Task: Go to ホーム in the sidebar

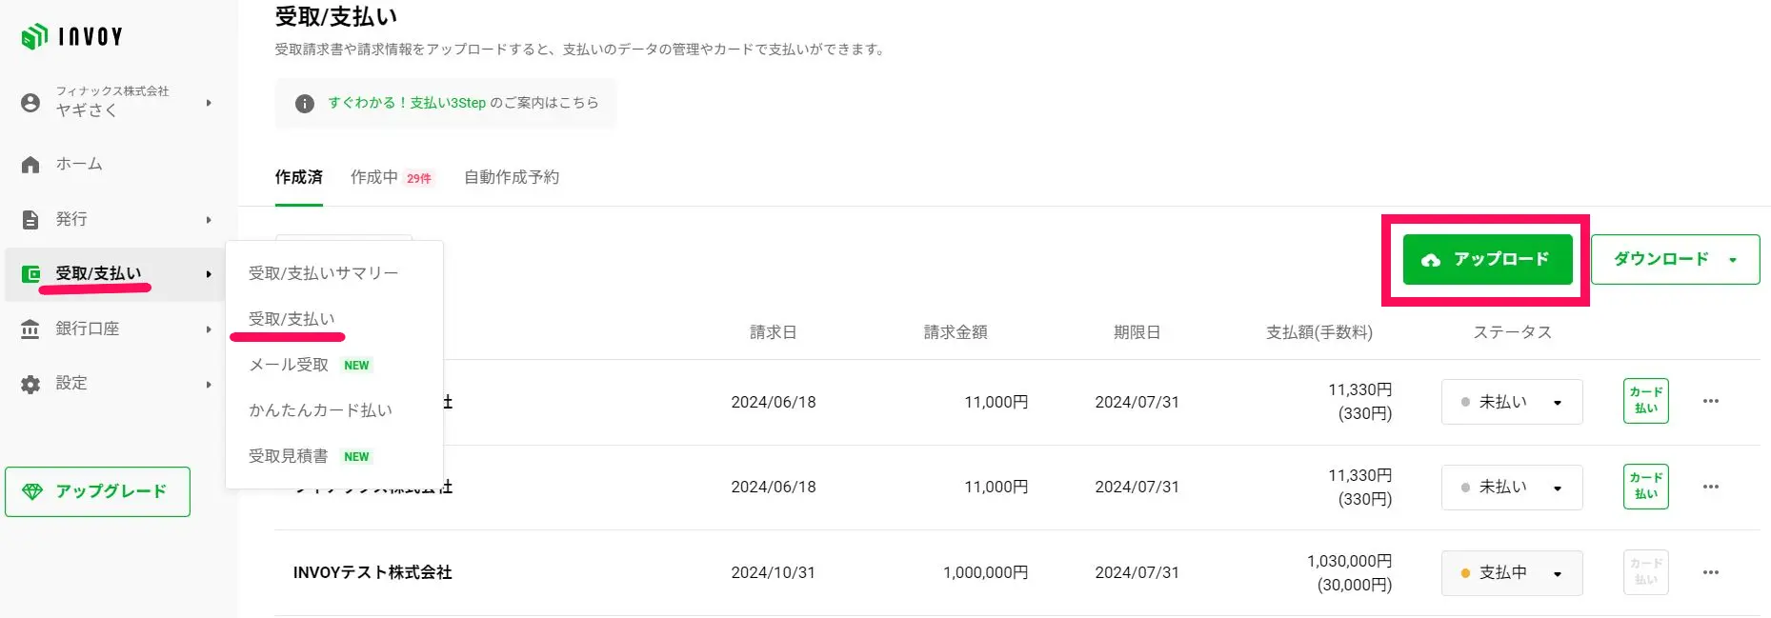Action: tap(79, 164)
